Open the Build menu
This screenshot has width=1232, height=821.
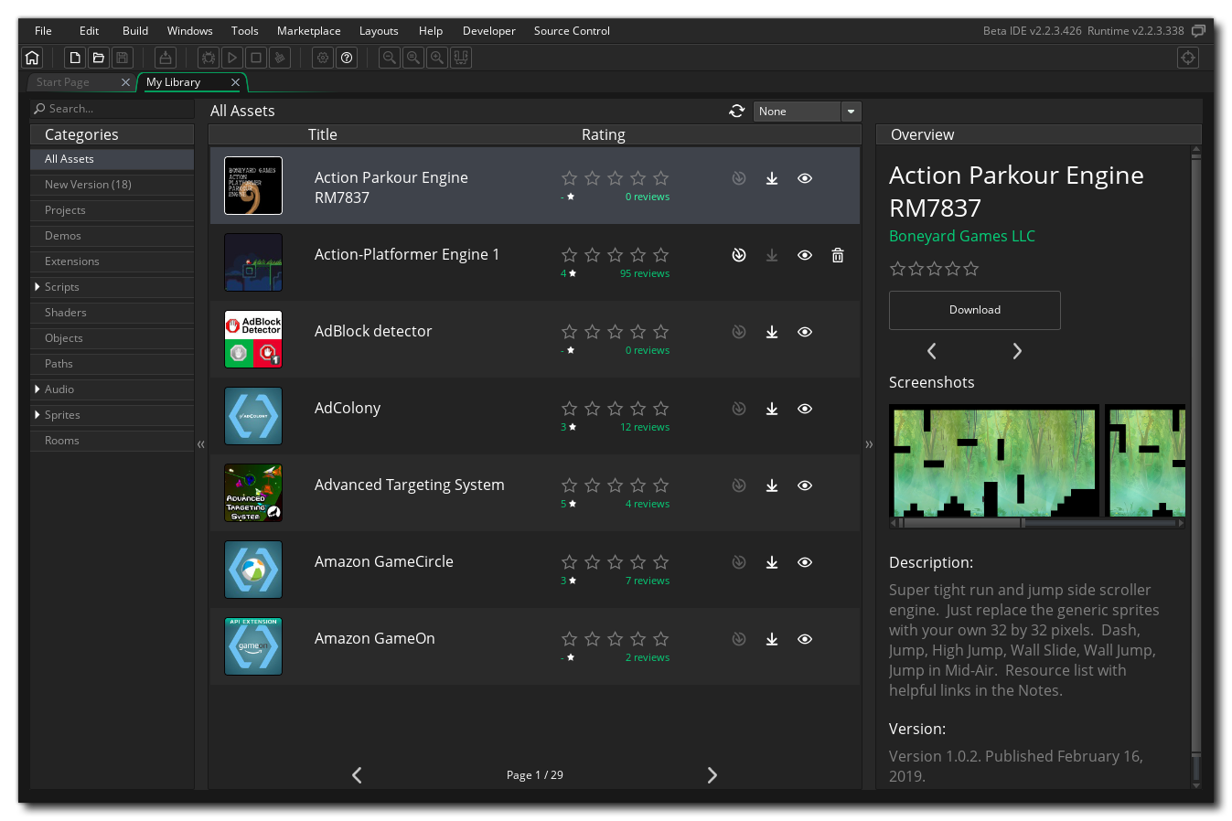tap(135, 31)
